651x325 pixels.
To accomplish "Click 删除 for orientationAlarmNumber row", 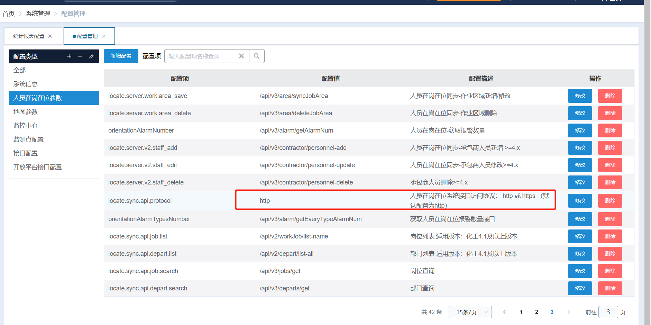I will point(610,130).
